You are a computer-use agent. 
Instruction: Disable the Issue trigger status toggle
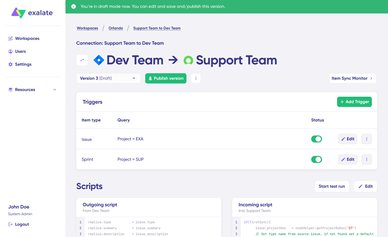[x=317, y=139]
